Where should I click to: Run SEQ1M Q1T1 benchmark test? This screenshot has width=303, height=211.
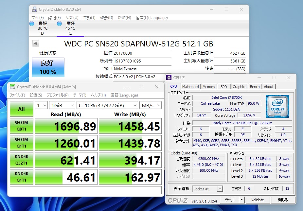22,143
